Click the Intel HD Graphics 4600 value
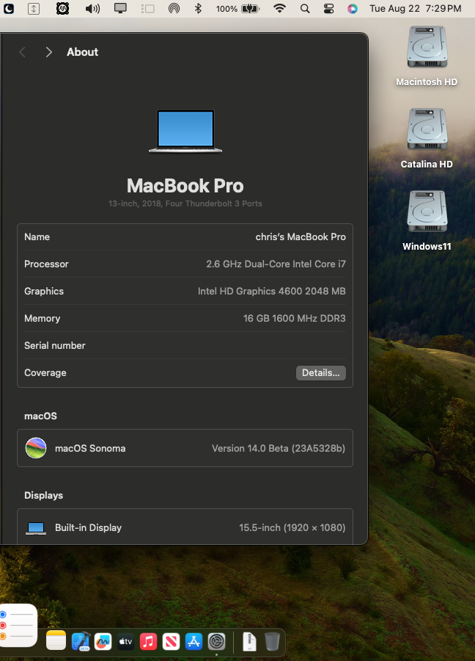Viewport: 475px width, 661px height. pyautogui.click(x=272, y=292)
